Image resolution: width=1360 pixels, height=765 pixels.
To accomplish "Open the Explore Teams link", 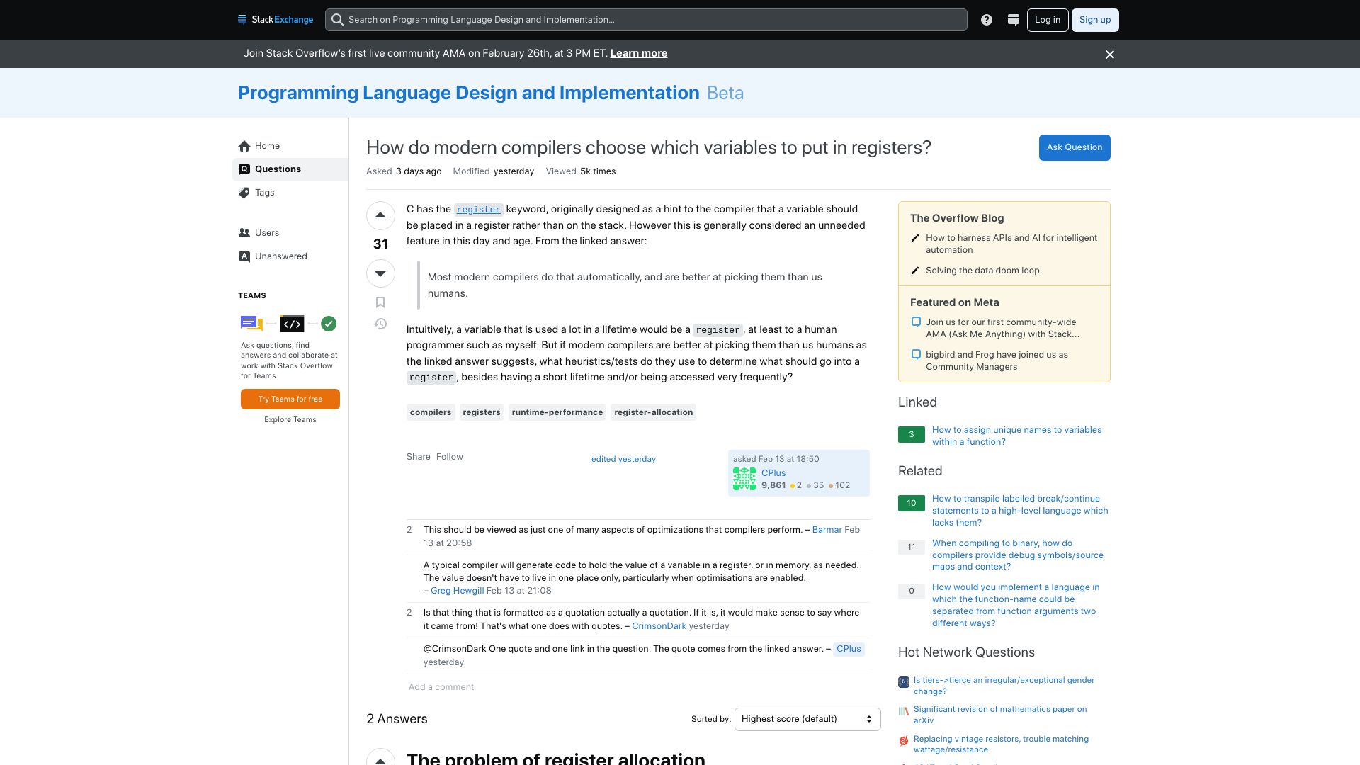I will click(x=290, y=419).
